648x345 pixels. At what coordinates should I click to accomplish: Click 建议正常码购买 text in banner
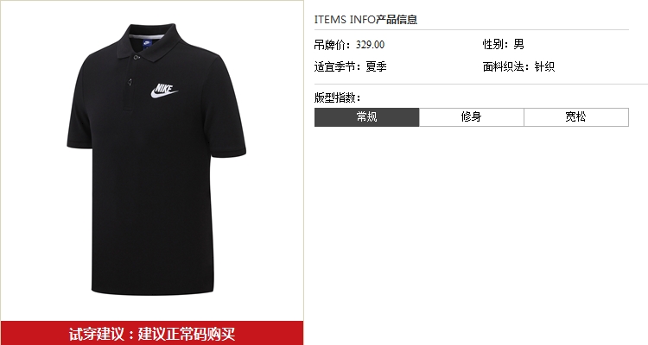[187, 334]
